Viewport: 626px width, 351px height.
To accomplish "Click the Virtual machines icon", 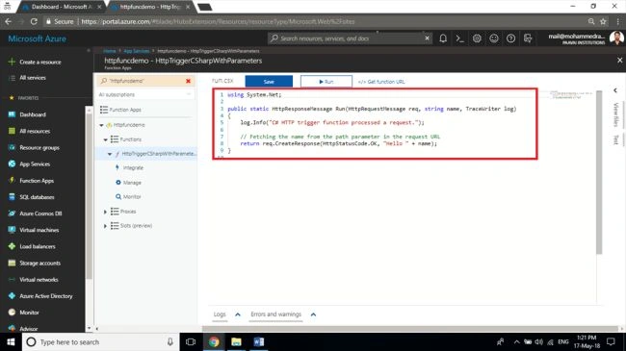I will tap(12, 230).
